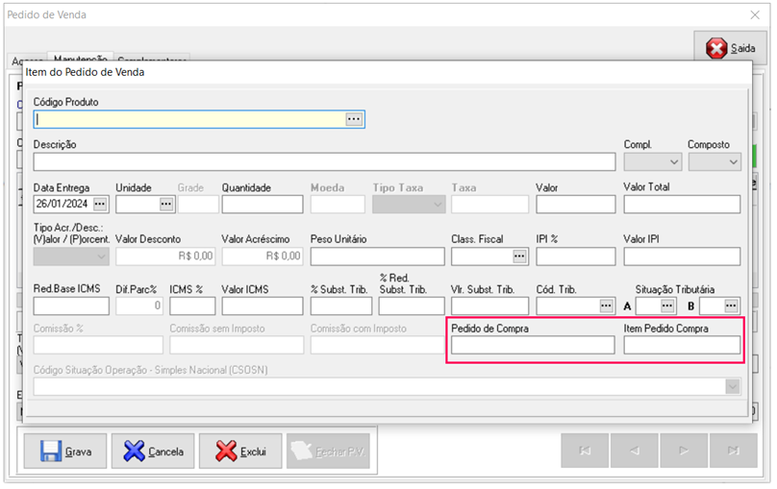Expand the Composto dropdown
This screenshot has width=777, height=489.
(x=714, y=161)
